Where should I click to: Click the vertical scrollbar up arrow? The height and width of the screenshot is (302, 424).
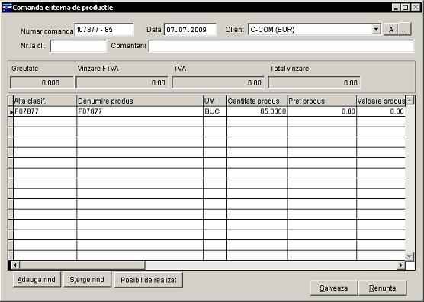coord(410,101)
